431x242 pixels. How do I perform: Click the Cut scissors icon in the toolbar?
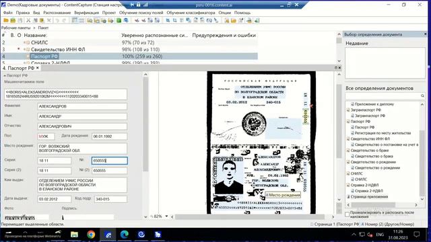[x=28, y=20]
